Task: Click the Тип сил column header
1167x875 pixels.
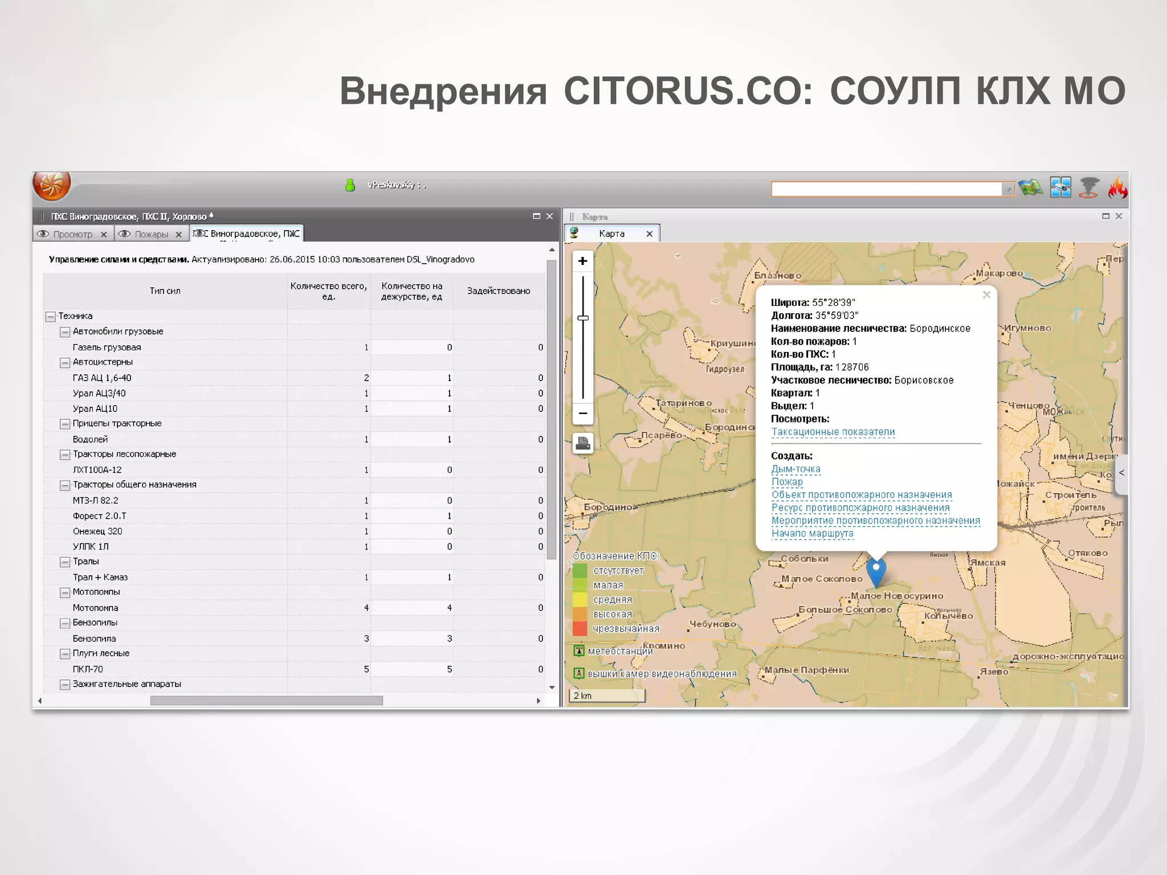Action: coord(165,291)
